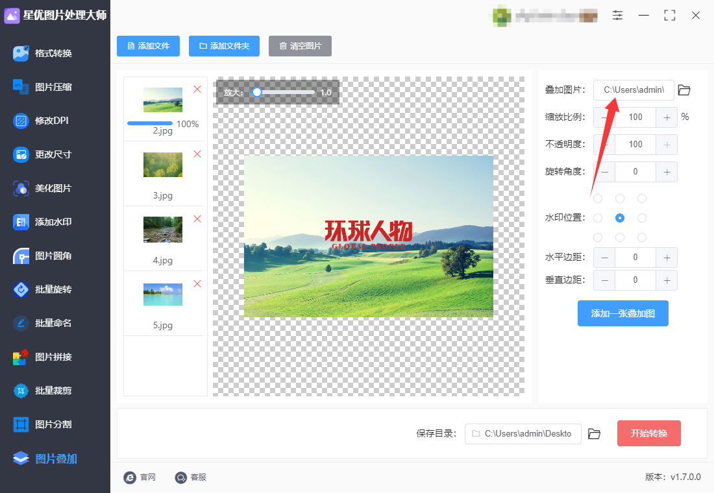Open the 图片压缩 image compression tool
Viewport: 714px width, 493px height.
[x=42, y=87]
